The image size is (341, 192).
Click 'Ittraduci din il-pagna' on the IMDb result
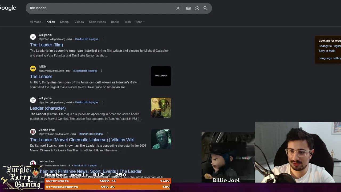(x=85, y=71)
